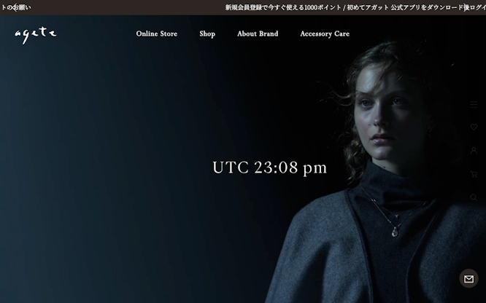Viewport: 486px width, 303px height.
Task: Click the お願い announcement text
Action: pyautogui.click(x=15, y=7)
